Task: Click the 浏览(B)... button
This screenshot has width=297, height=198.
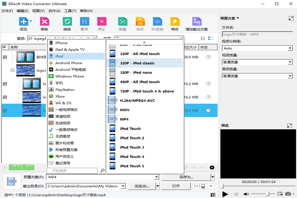Action: pyautogui.click(x=141, y=186)
